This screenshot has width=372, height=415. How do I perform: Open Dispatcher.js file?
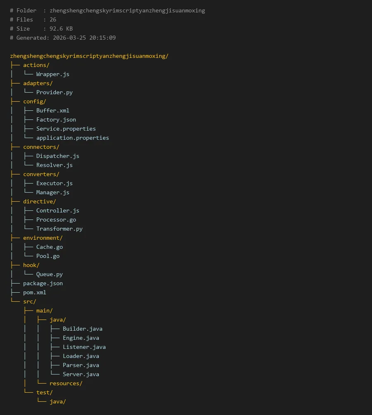pyautogui.click(x=57, y=156)
